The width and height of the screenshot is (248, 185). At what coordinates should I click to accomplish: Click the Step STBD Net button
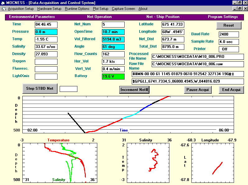40,88
